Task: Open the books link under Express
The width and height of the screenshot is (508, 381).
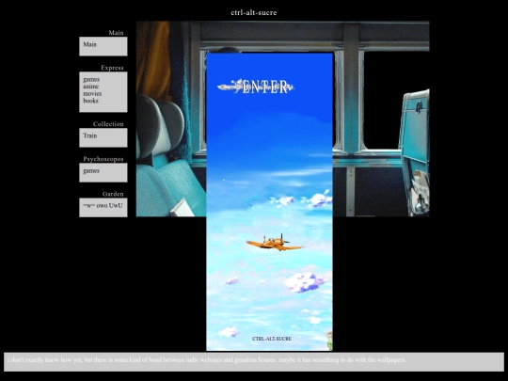Action: [x=90, y=101]
